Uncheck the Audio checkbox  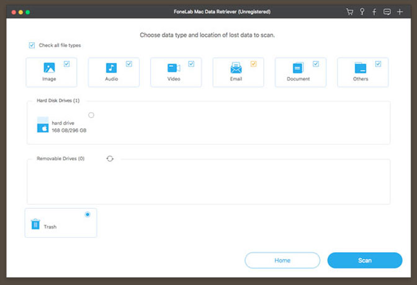point(129,64)
